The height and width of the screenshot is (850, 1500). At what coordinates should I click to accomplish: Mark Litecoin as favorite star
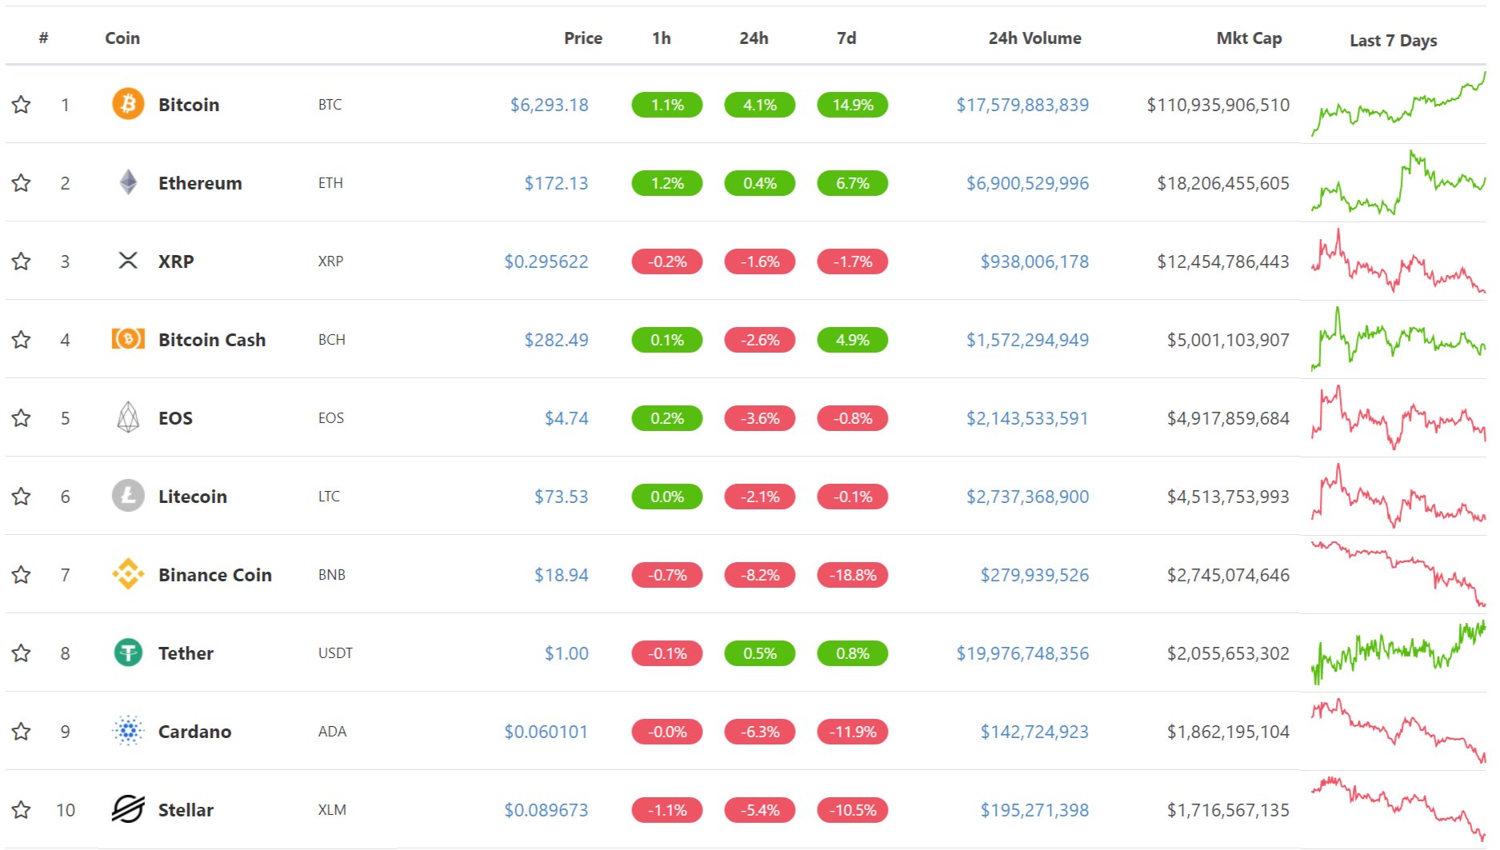click(x=22, y=496)
